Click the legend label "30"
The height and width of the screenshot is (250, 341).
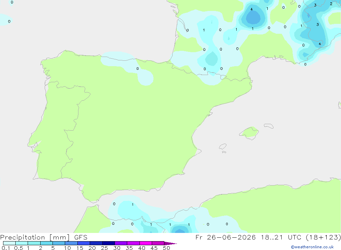pyautogui.click(x=117, y=248)
